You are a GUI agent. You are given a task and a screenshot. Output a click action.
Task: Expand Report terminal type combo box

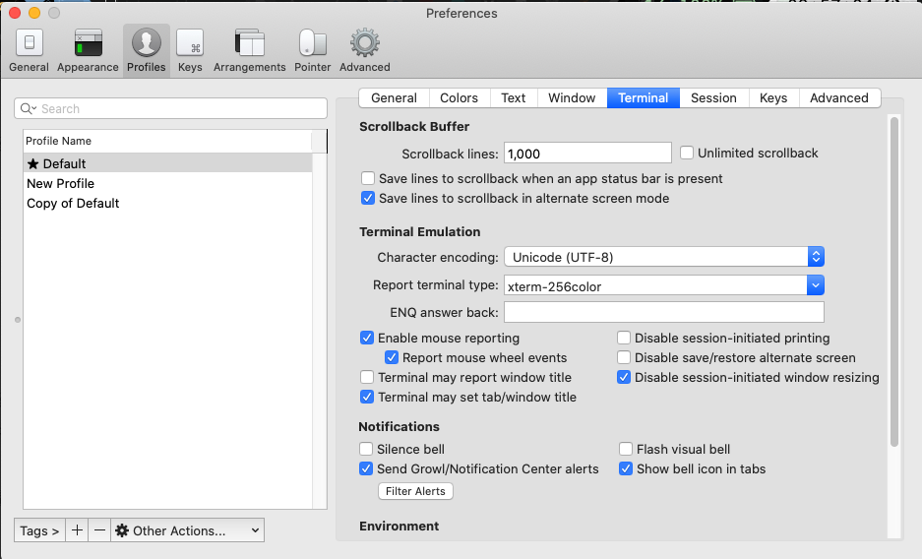[x=815, y=286]
